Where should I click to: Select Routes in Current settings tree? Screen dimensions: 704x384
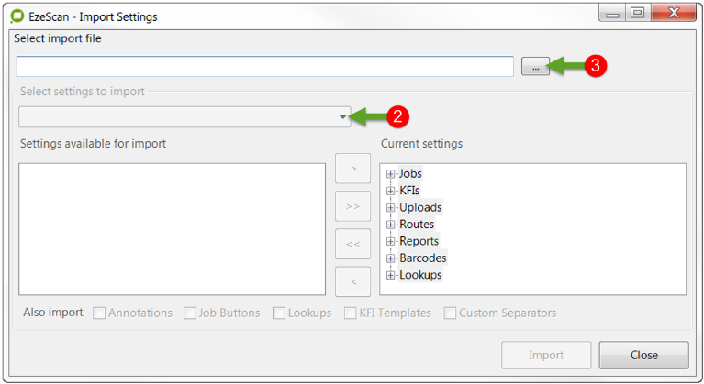coord(417,225)
